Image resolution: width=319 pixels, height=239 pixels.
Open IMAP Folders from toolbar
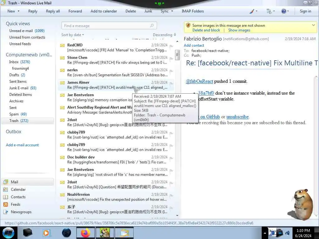pos(193,11)
